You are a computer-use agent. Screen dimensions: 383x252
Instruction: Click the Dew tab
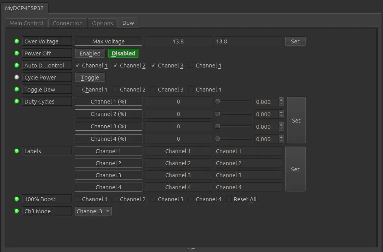click(128, 23)
